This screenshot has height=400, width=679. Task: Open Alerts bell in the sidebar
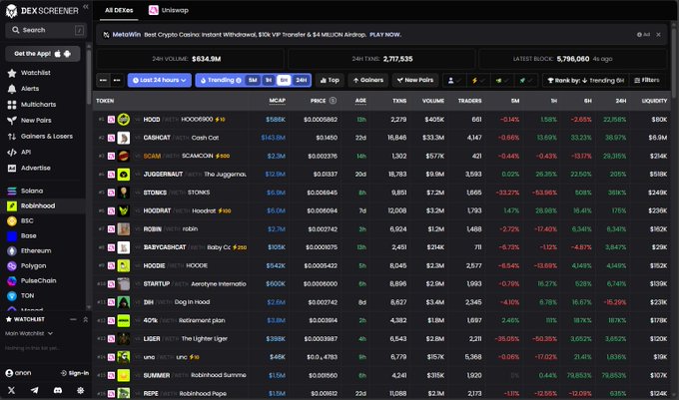[12, 89]
